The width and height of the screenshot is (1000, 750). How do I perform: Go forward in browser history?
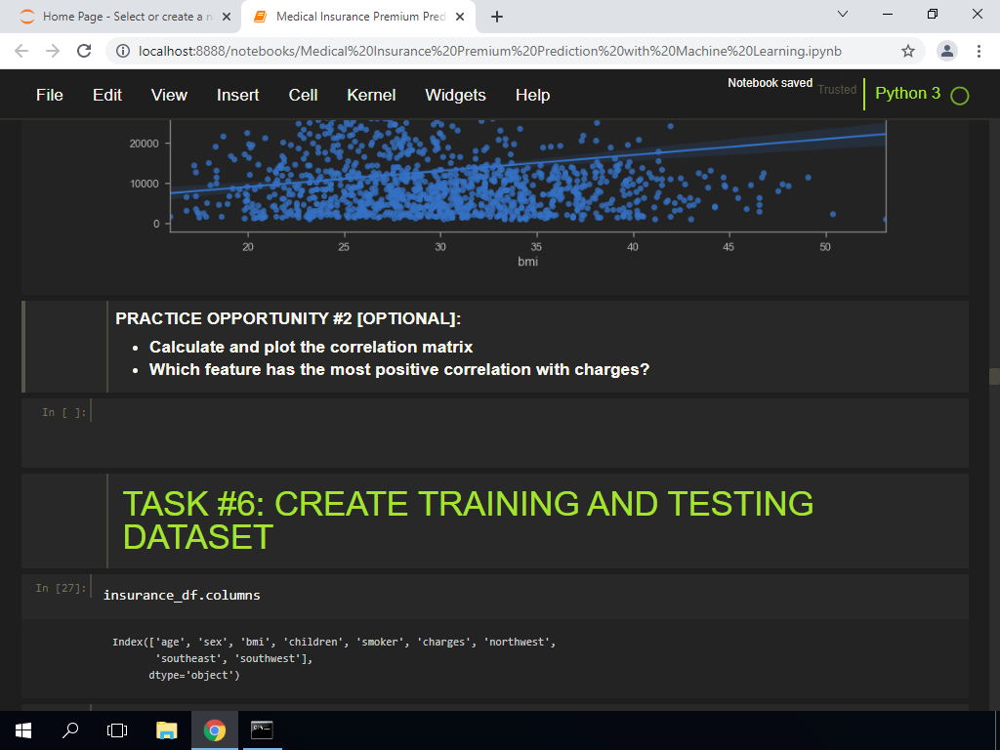tap(53, 51)
